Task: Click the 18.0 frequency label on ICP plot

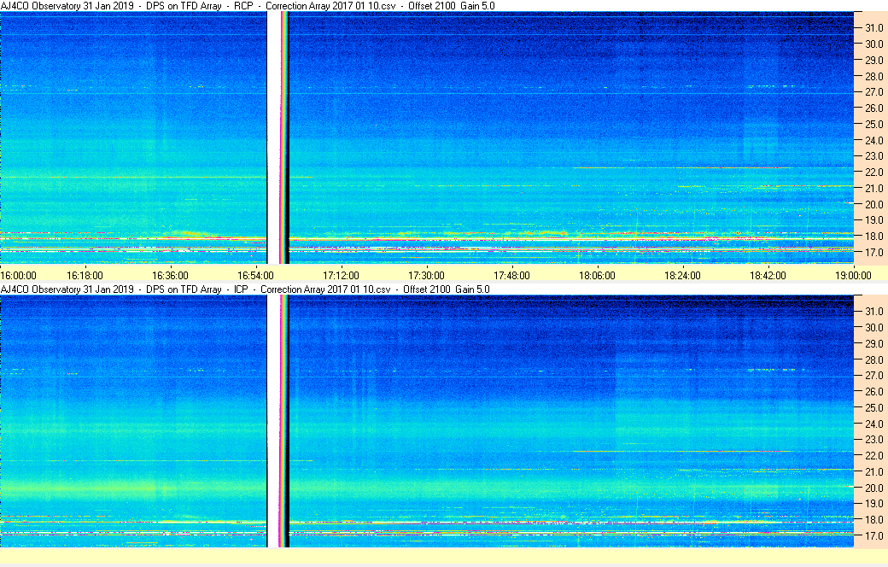Action: click(x=873, y=519)
